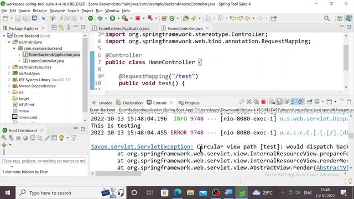
Task: Expand the src/main/resources folder
Action: 9,67
